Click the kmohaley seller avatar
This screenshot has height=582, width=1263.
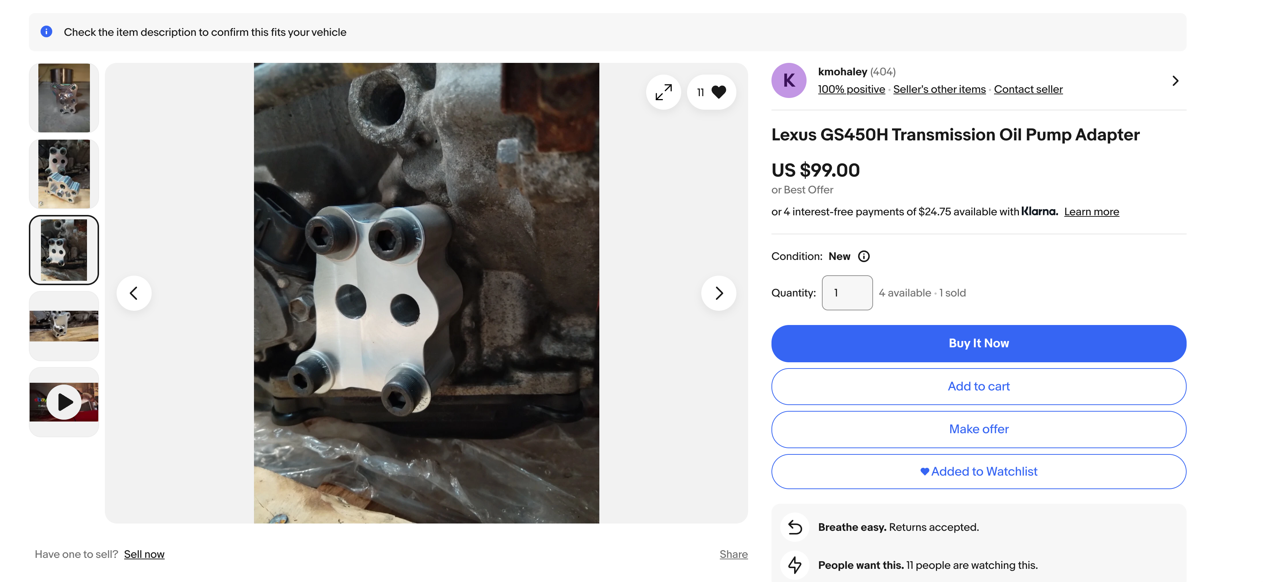tap(788, 80)
